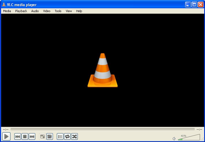Open the Help menu
This screenshot has width=205, height=142.
(x=79, y=11)
